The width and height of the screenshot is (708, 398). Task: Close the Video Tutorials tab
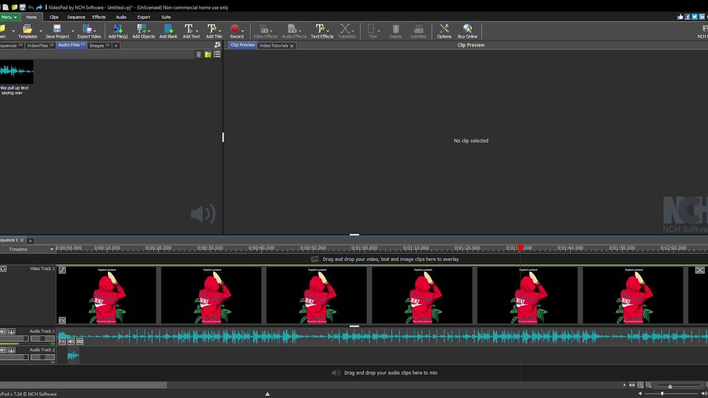click(291, 45)
